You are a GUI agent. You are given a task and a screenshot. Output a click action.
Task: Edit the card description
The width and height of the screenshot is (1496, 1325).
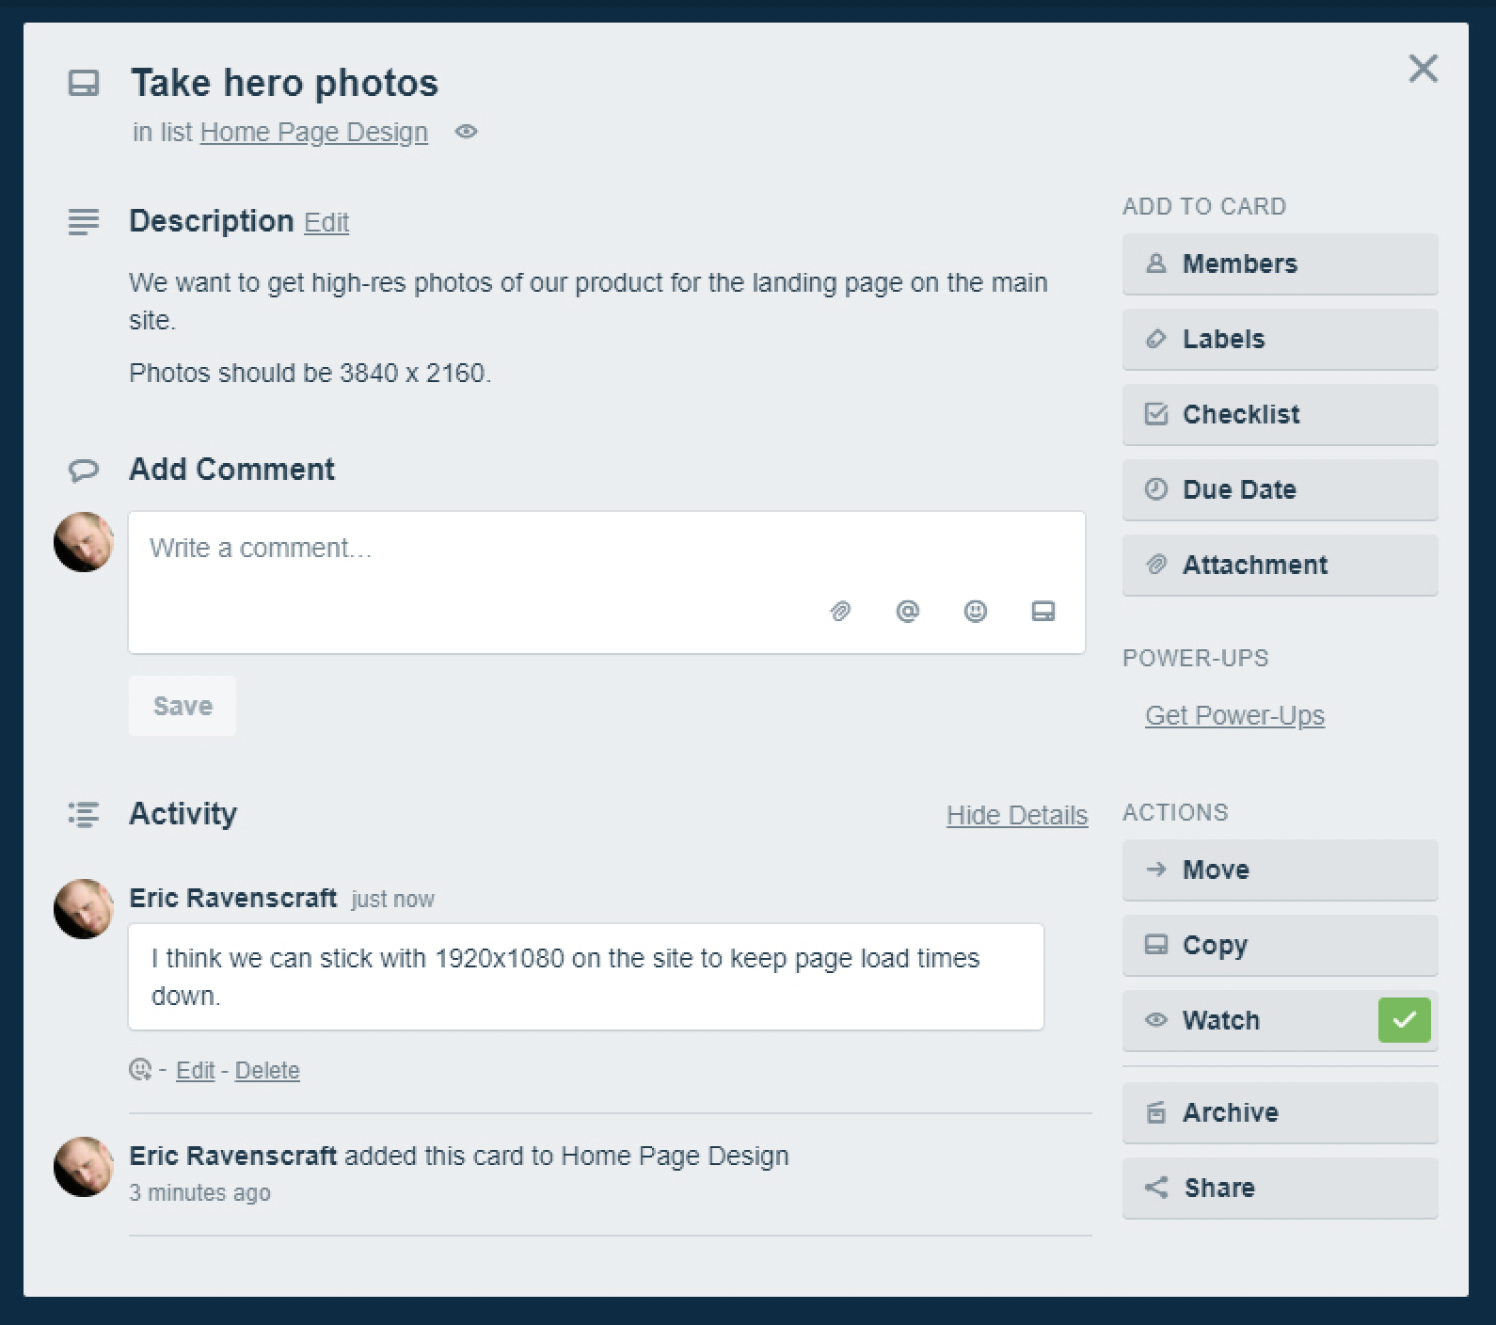click(x=326, y=223)
